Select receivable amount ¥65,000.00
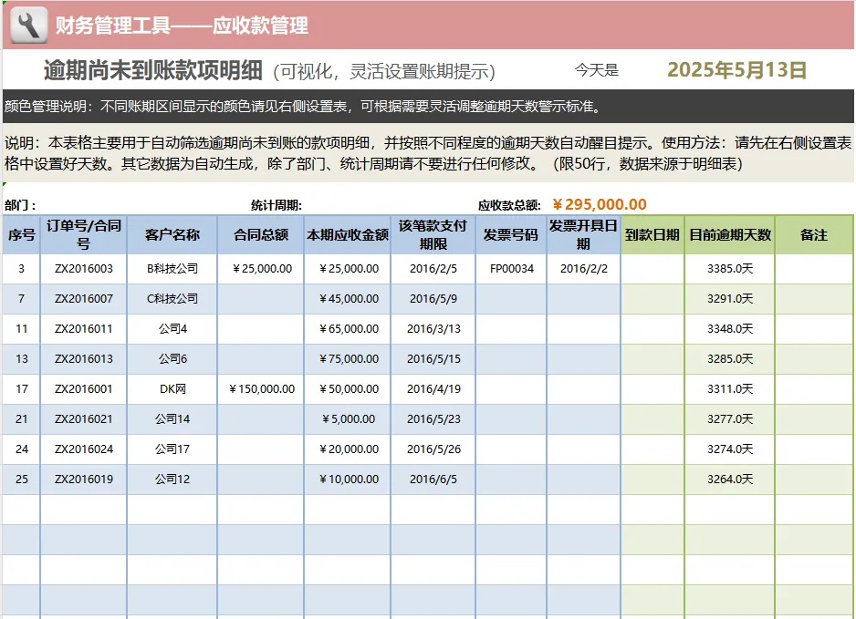The image size is (856, 619). click(349, 329)
